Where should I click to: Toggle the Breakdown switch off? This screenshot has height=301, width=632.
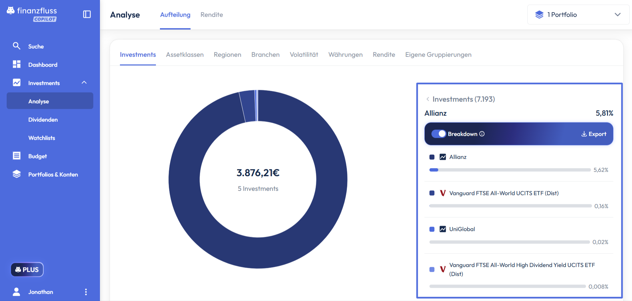click(x=438, y=134)
